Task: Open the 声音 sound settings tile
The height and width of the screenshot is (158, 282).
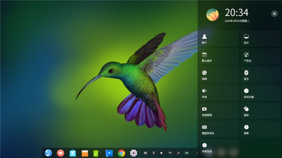Action: point(219,93)
